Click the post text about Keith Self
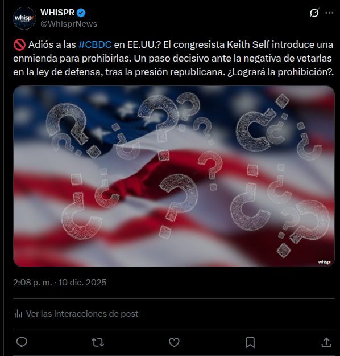The width and height of the screenshot is (340, 356). (x=173, y=58)
